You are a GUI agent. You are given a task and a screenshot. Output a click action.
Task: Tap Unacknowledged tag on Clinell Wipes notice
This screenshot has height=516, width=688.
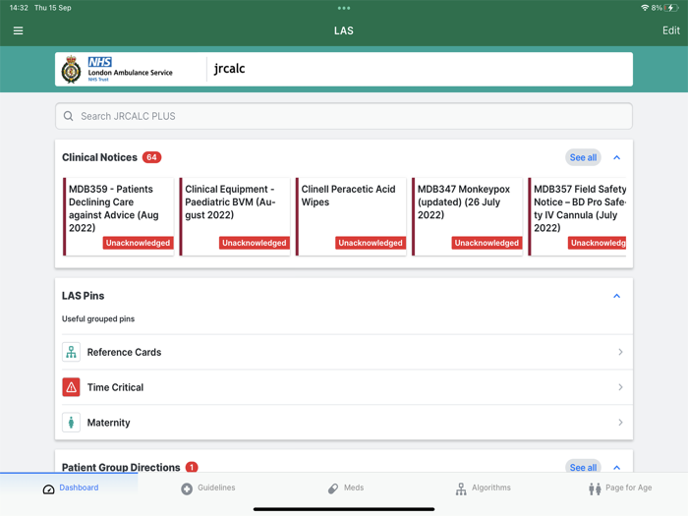point(371,243)
